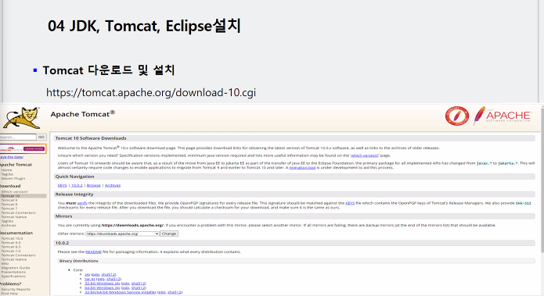Click the slide URL tomcat.apache.org/download-10.cgi text

(x=151, y=92)
